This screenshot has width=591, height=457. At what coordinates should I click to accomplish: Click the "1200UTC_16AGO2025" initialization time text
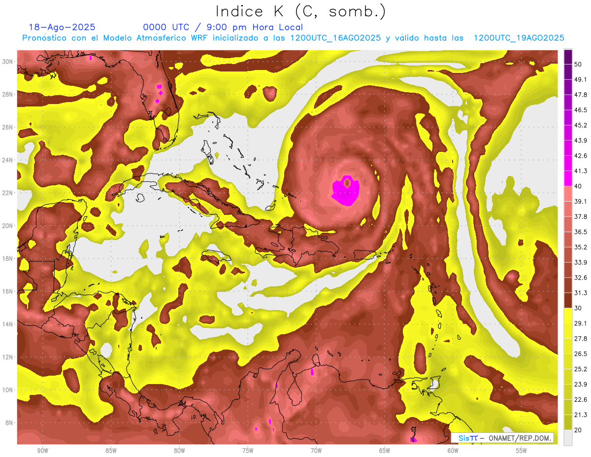coord(336,38)
